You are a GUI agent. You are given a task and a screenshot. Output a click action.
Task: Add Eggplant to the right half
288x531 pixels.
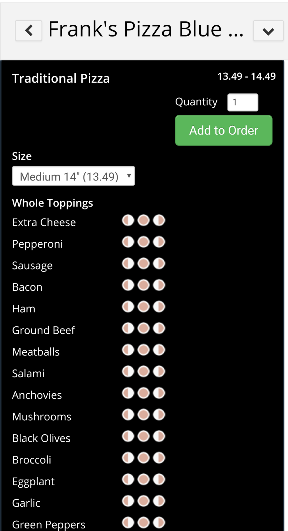pos(159,479)
